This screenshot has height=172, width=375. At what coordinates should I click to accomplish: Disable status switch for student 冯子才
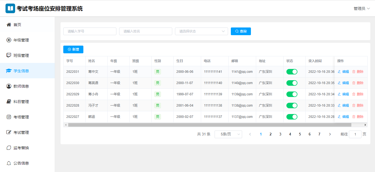[292, 106]
